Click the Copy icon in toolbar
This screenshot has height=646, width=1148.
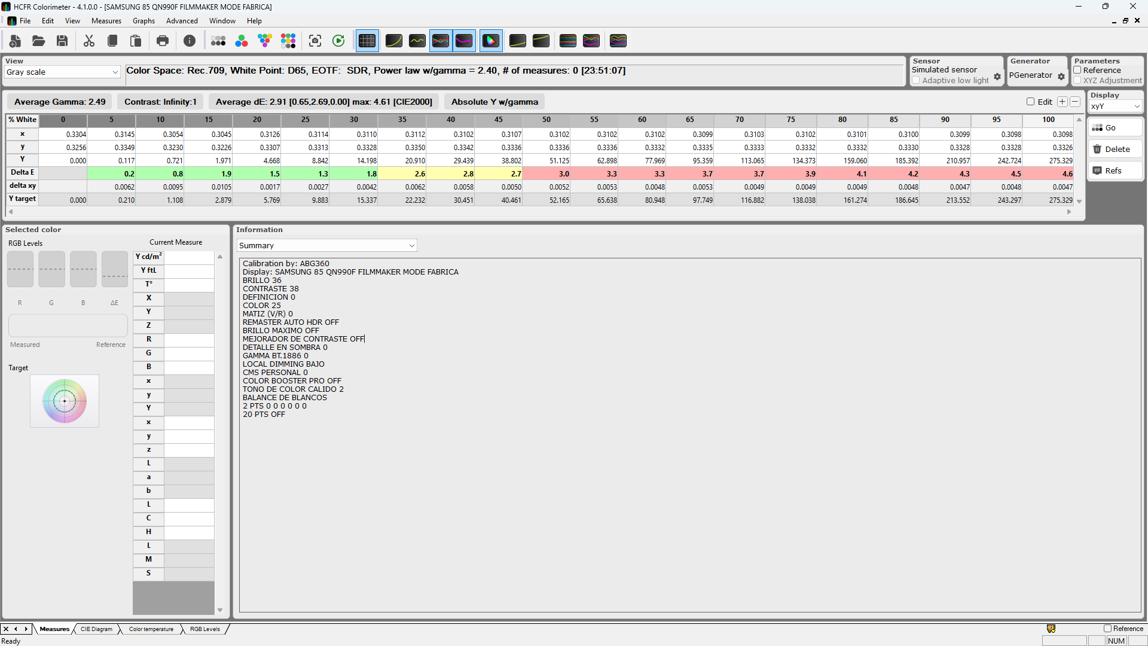tap(112, 41)
